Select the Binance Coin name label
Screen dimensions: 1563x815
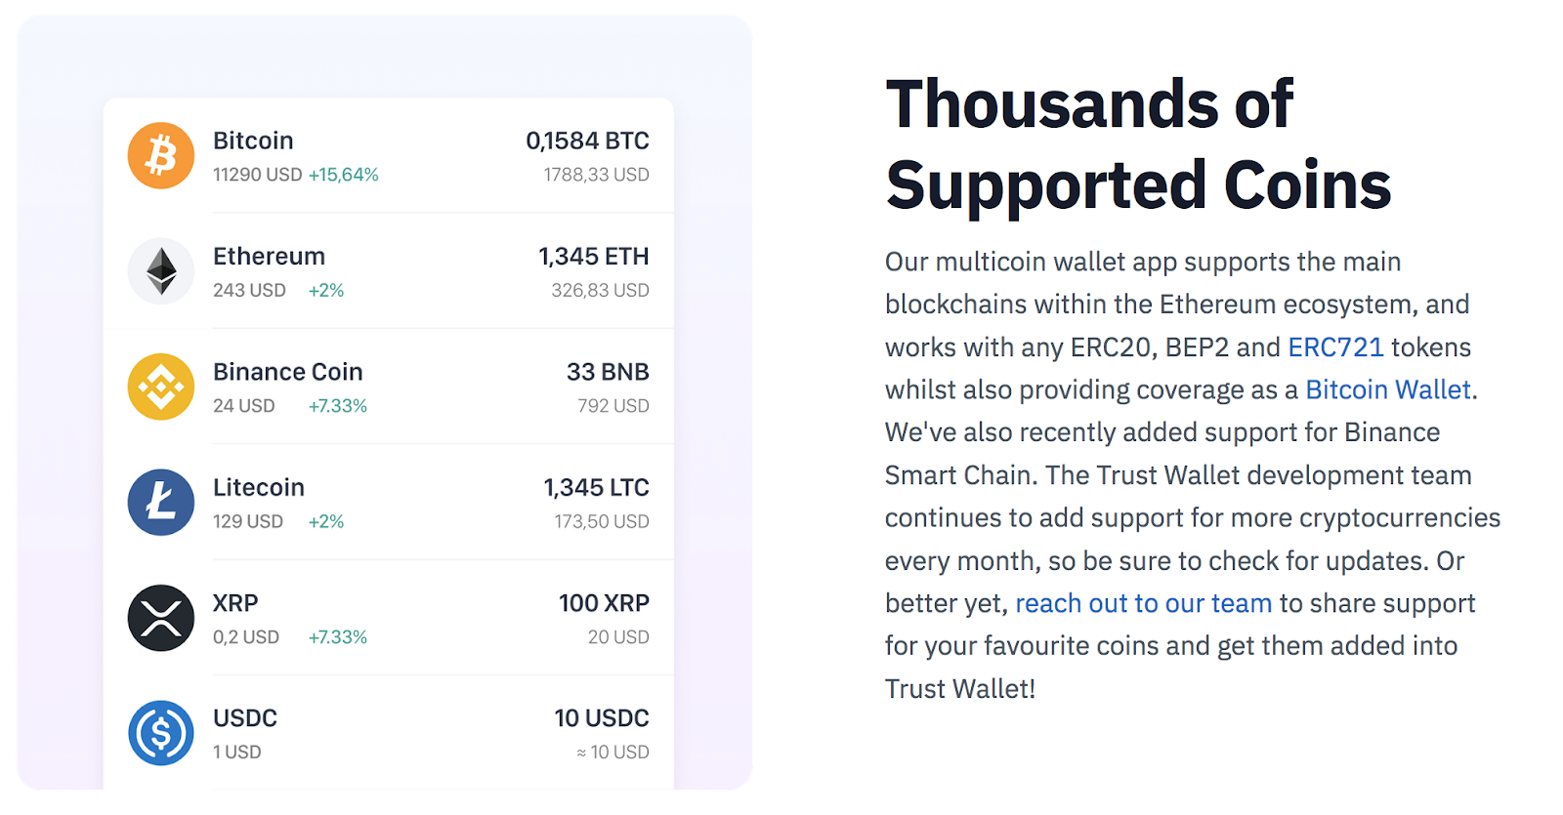[287, 373]
